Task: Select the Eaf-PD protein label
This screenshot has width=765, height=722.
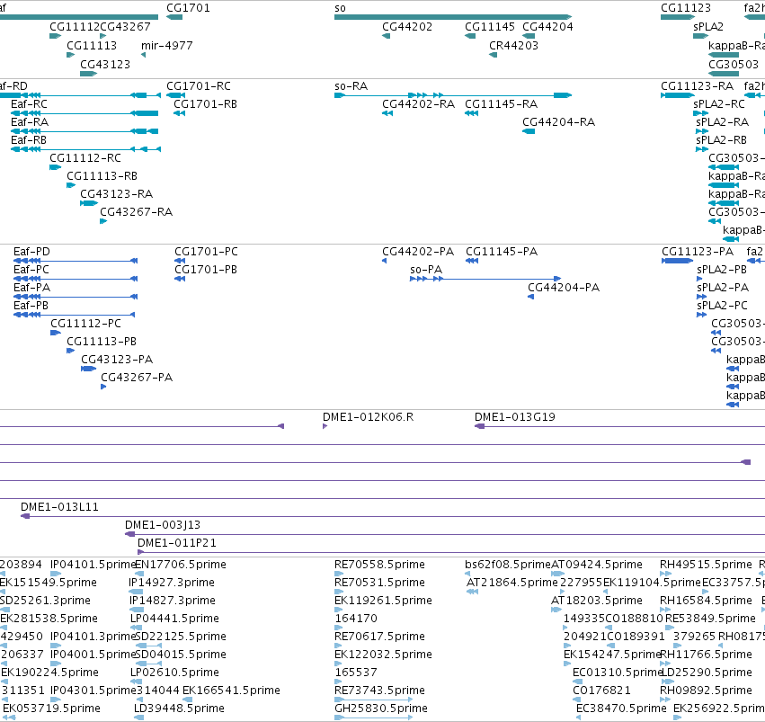Action: point(31,252)
